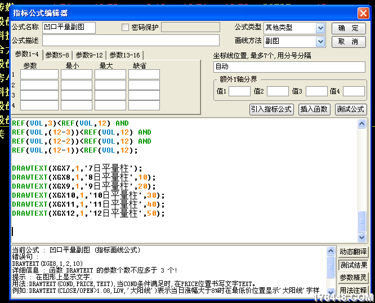Switch to the 参数5-8 tab

pos(57,55)
